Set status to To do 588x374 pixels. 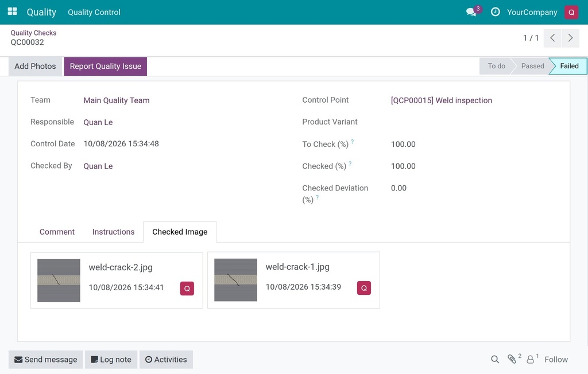496,66
